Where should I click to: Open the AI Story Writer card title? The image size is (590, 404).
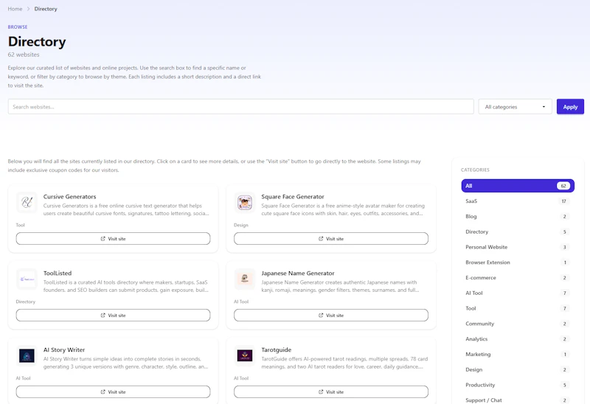pos(64,350)
